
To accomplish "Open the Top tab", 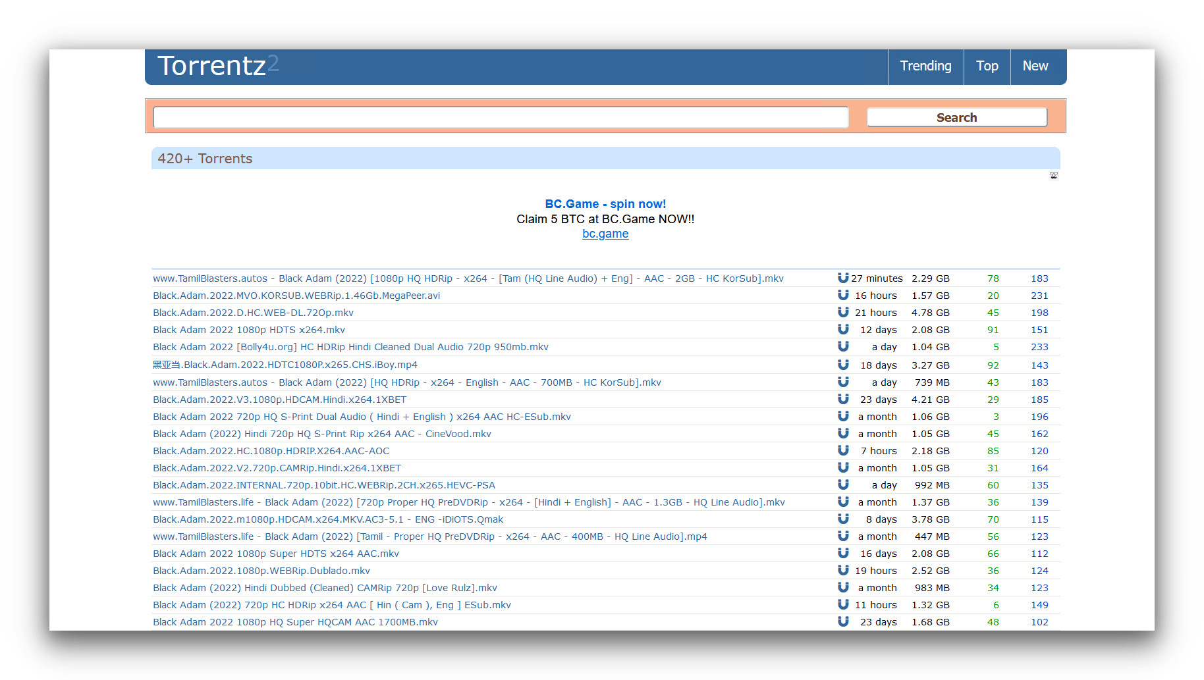I will [x=987, y=66].
